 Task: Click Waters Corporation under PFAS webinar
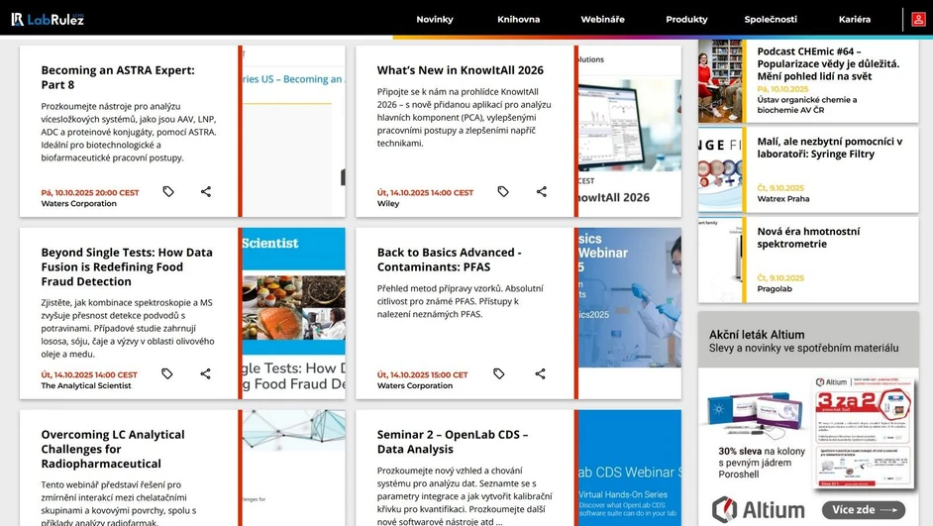415,385
